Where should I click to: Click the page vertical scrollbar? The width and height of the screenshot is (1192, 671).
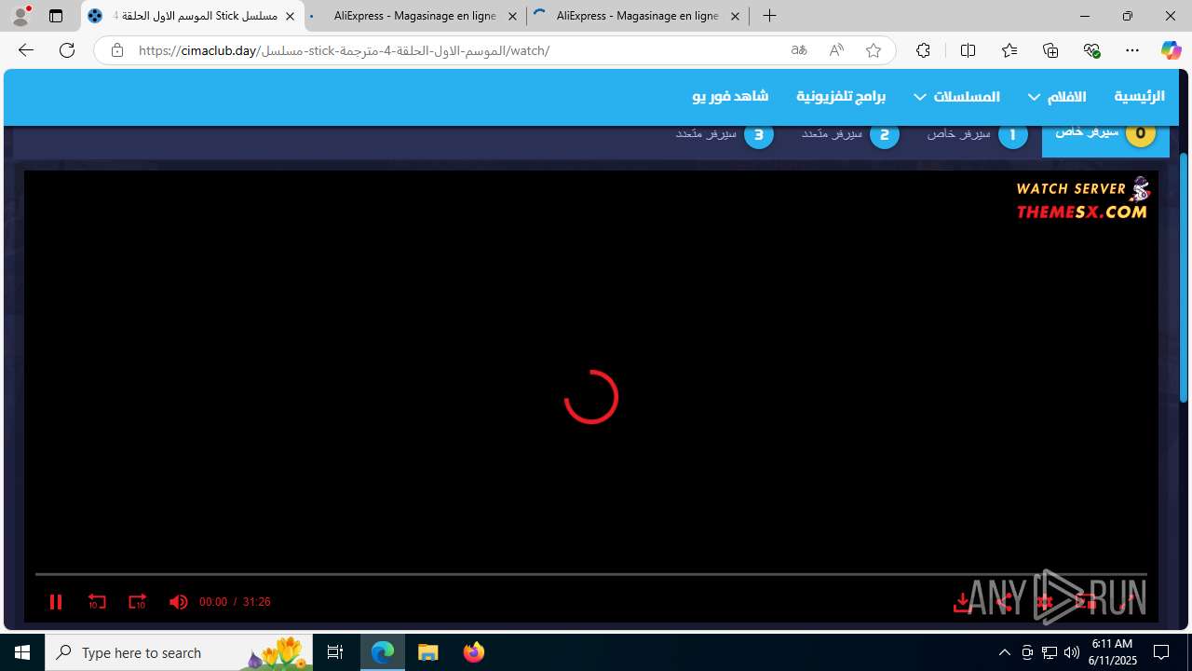[1184, 277]
